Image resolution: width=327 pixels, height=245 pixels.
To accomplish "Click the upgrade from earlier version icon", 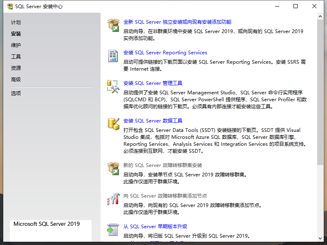I will pos(113,230).
